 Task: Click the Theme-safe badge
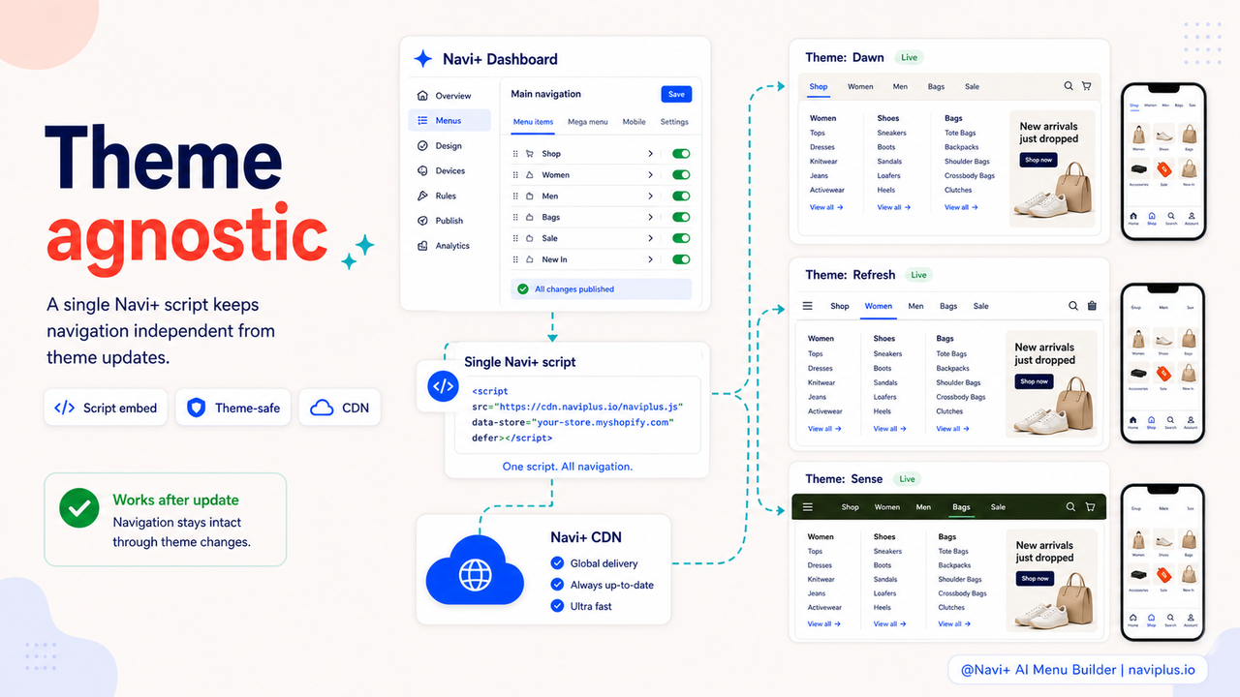click(232, 408)
